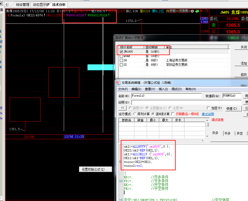Click the red anchor arrow icon
The image size is (248, 201).
pyautogui.click(x=202, y=11)
